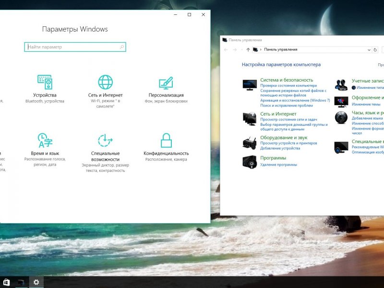The image size is (384, 288).
Task: Refresh the Control Panel address bar
Action: (x=375, y=50)
